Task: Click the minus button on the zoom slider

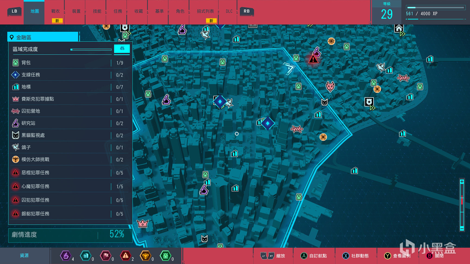Action: click(x=462, y=228)
